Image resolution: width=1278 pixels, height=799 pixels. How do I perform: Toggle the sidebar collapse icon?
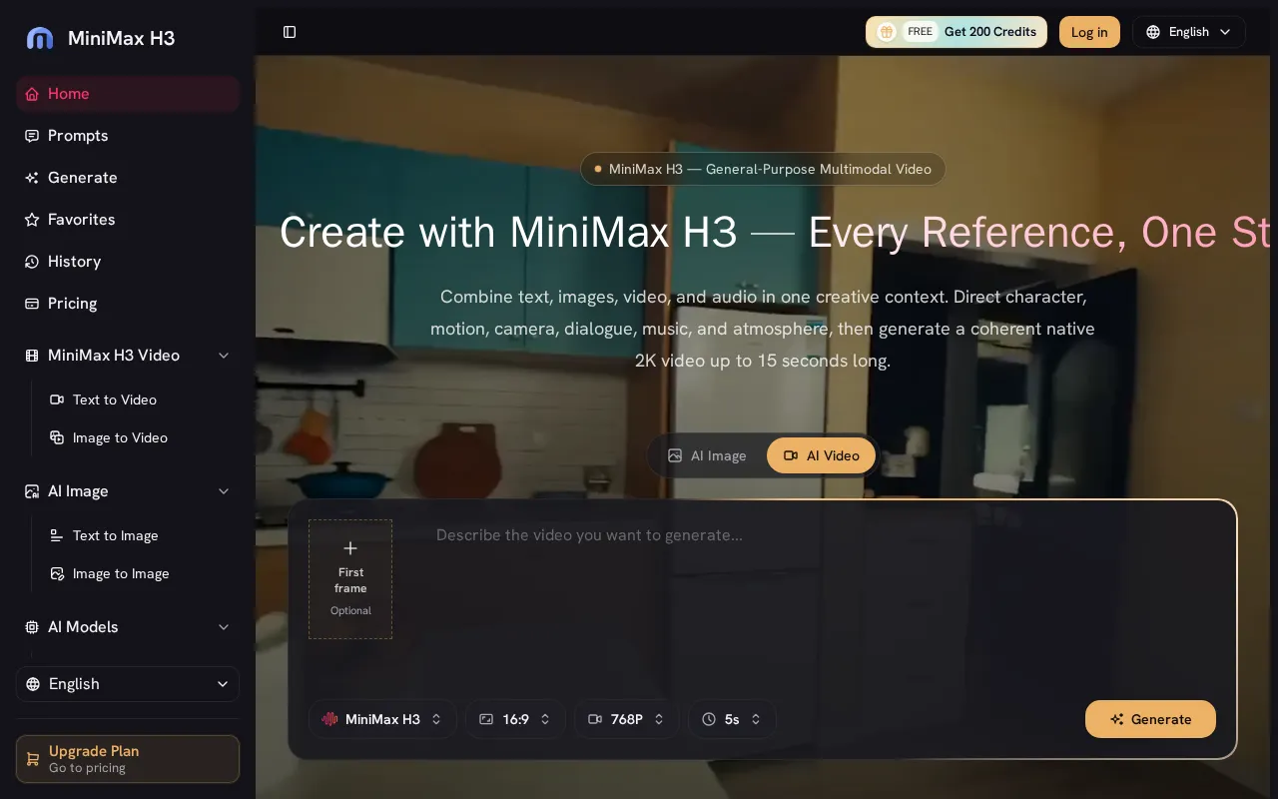click(290, 32)
